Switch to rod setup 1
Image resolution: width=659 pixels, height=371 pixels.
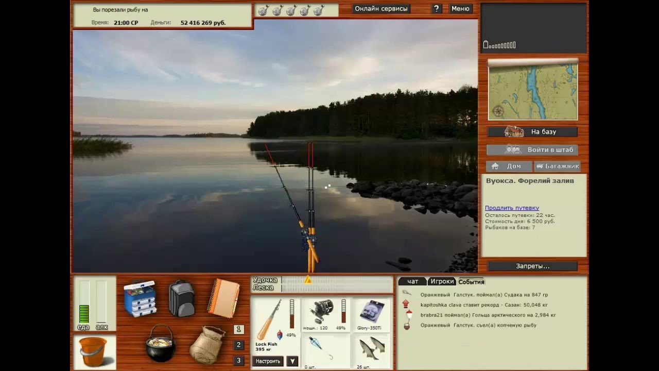pyautogui.click(x=239, y=329)
